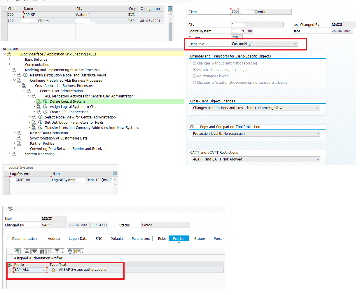Image resolution: width=360 pixels, height=295 pixels.
Task: Execute the Create RFC Connections activity icon
Action: coord(45,112)
